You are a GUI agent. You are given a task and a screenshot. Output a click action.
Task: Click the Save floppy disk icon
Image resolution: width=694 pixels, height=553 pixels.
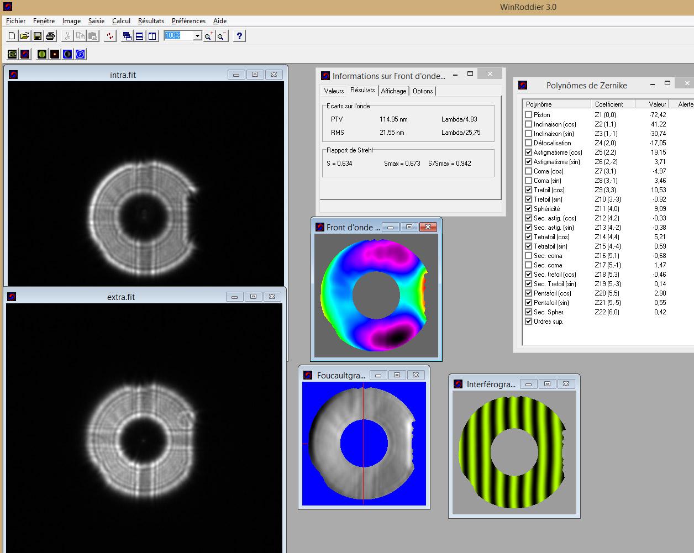coord(38,36)
